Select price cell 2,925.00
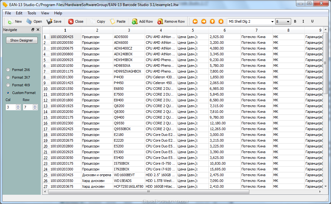This screenshot has width=331, height=204. [224, 37]
